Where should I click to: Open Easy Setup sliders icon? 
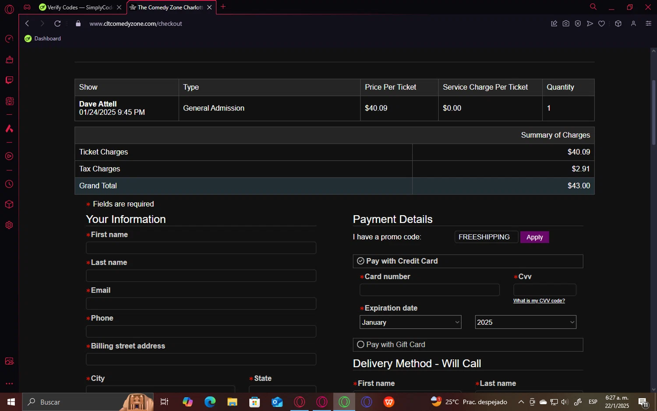649,24
